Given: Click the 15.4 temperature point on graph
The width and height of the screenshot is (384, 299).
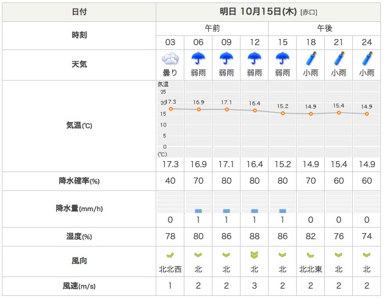Looking at the screenshot, I should [339, 112].
